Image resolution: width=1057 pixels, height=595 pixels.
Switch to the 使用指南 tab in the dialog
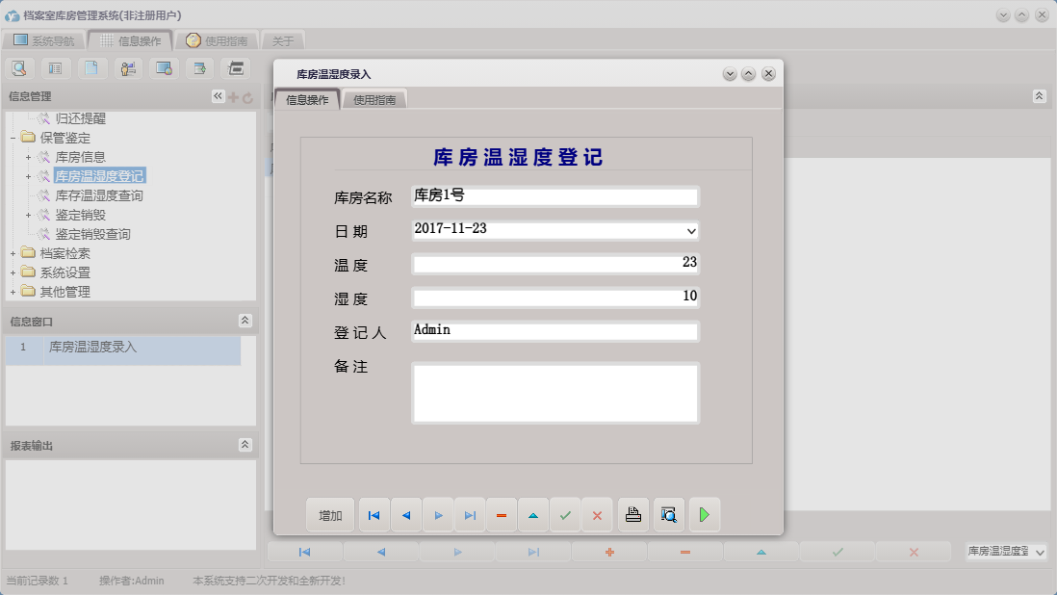pos(374,99)
